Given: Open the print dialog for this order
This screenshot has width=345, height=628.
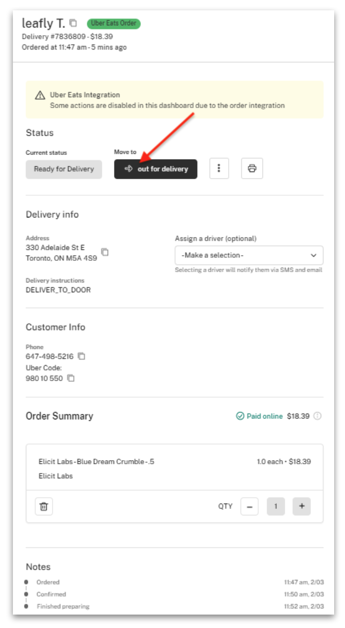Looking at the screenshot, I should [252, 168].
